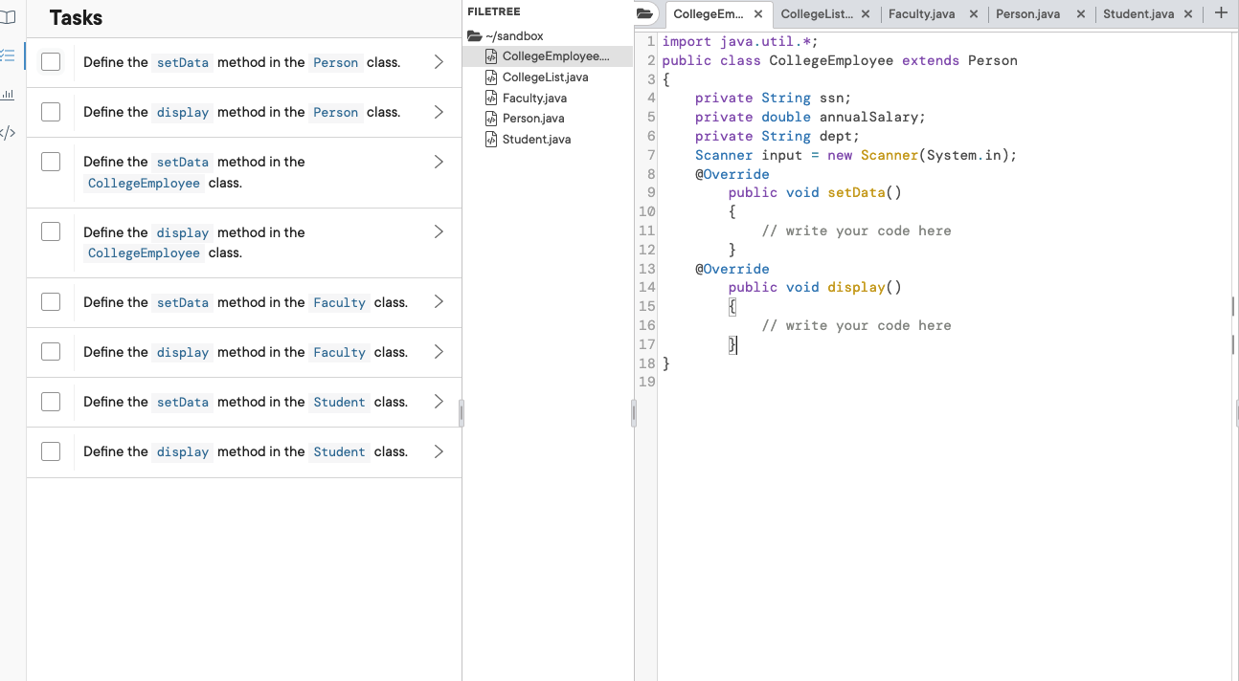Click the code brackets icon in sidebar

8,132
